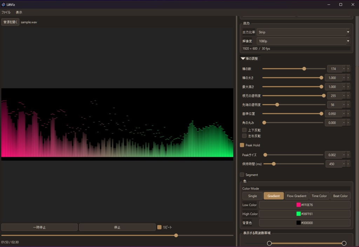This screenshot has width=359, height=247.
Task: Click the spectrum visualizer preview
Action: pos(117,124)
